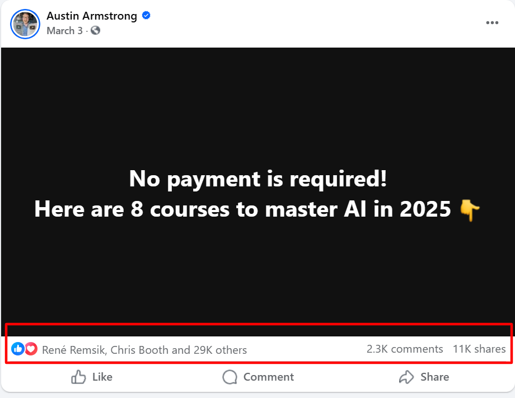Click the blue verified badge icon

pyautogui.click(x=146, y=16)
